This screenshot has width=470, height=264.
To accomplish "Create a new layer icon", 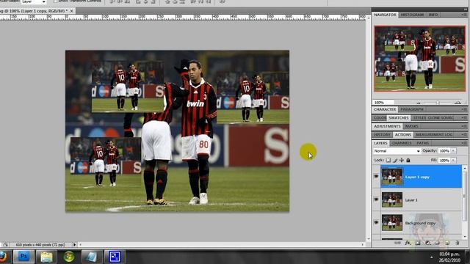I will pos(447,243).
